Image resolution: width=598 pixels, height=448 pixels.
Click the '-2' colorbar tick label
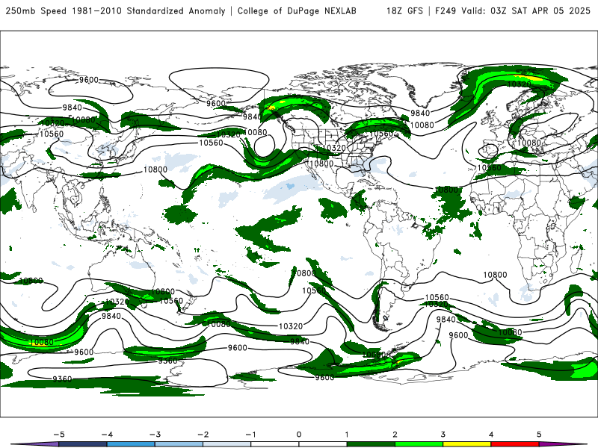[203, 435]
